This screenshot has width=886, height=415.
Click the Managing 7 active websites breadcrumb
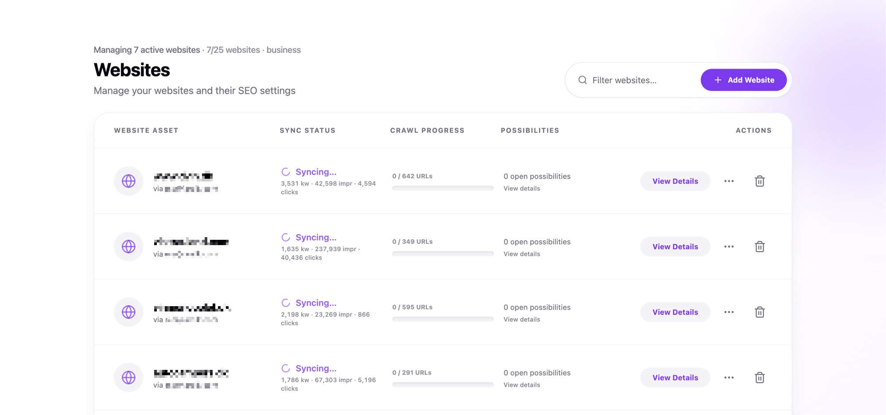tap(146, 50)
